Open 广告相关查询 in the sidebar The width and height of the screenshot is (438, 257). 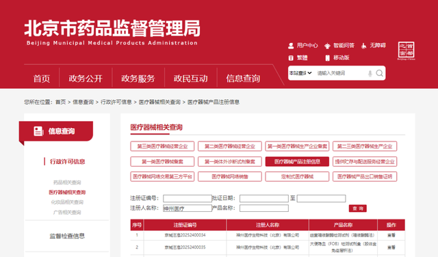[x=67, y=213]
